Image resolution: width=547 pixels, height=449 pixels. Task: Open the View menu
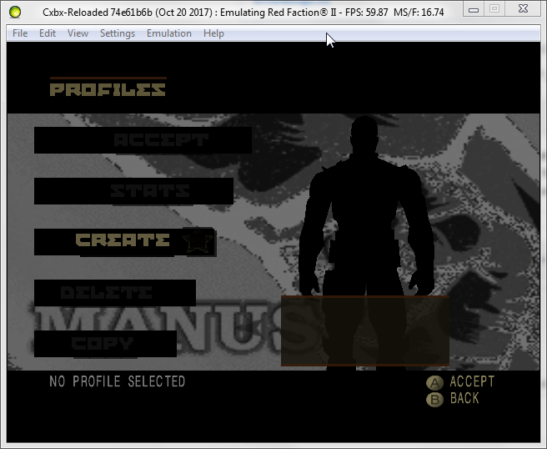78,33
